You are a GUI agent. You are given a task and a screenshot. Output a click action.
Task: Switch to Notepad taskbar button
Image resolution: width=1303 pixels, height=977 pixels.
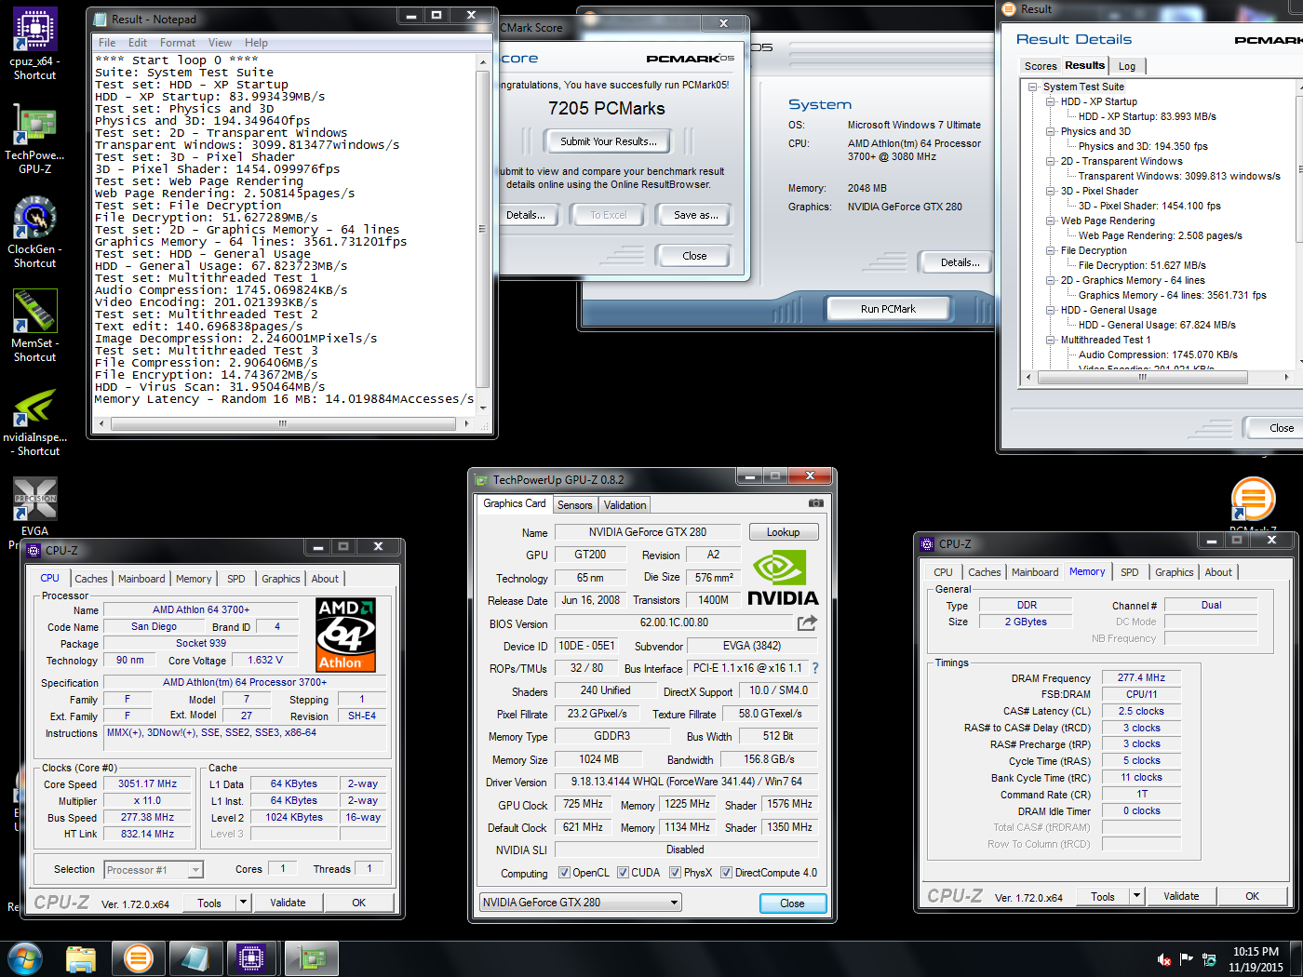point(195,958)
